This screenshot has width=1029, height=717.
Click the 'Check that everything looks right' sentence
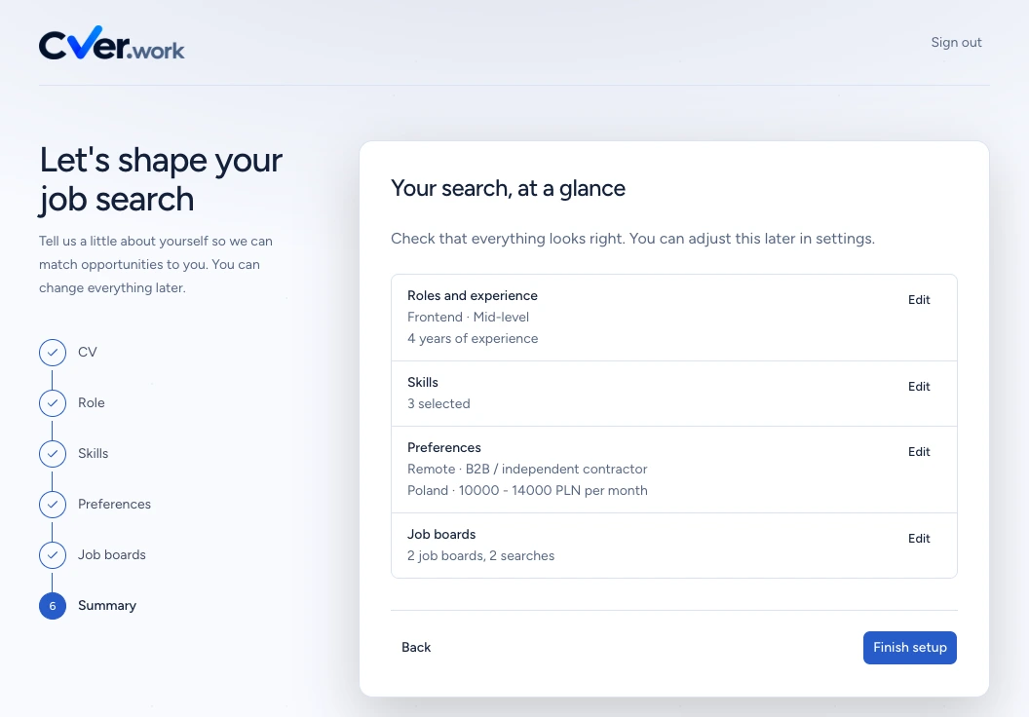click(x=632, y=239)
